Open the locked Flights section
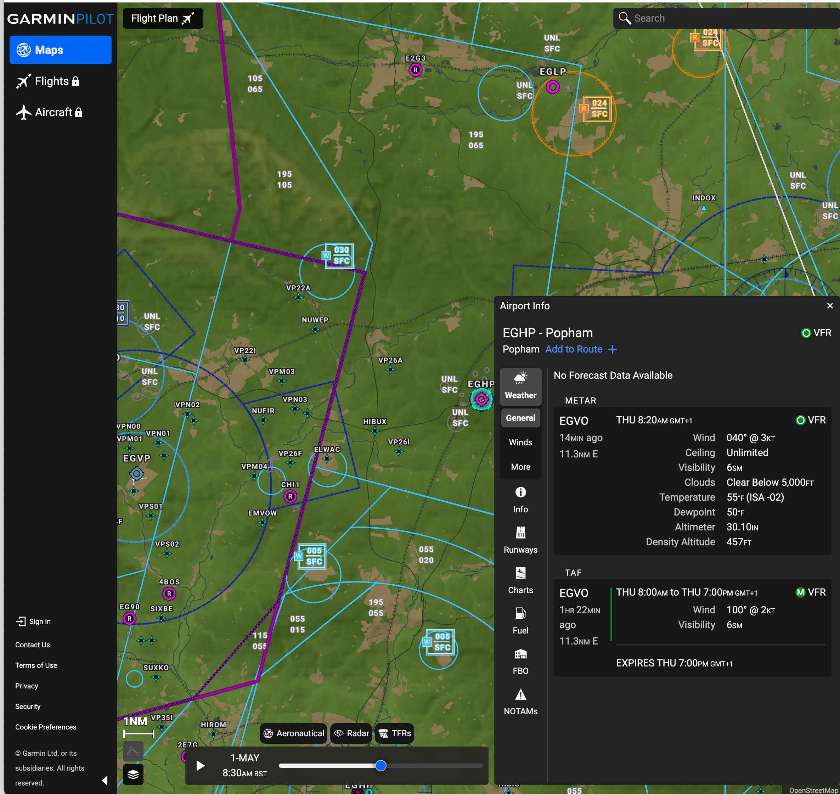The image size is (840, 794). pyautogui.click(x=48, y=81)
